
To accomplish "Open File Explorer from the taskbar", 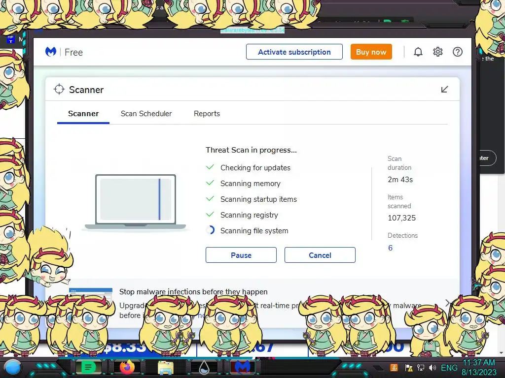I will (166, 368).
